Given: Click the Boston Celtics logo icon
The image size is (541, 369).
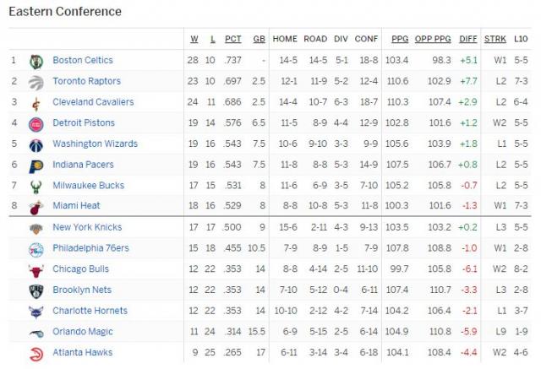Looking at the screenshot, I should tap(36, 61).
